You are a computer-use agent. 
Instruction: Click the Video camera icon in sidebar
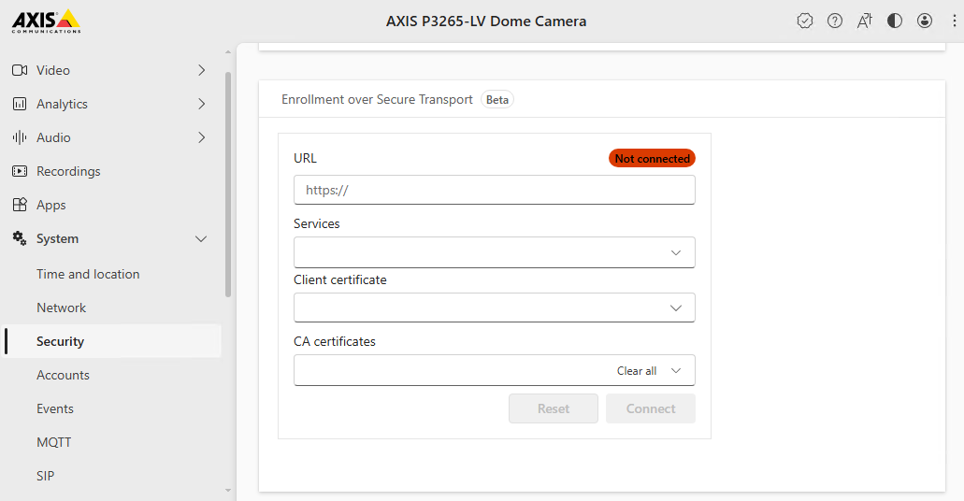coord(19,70)
